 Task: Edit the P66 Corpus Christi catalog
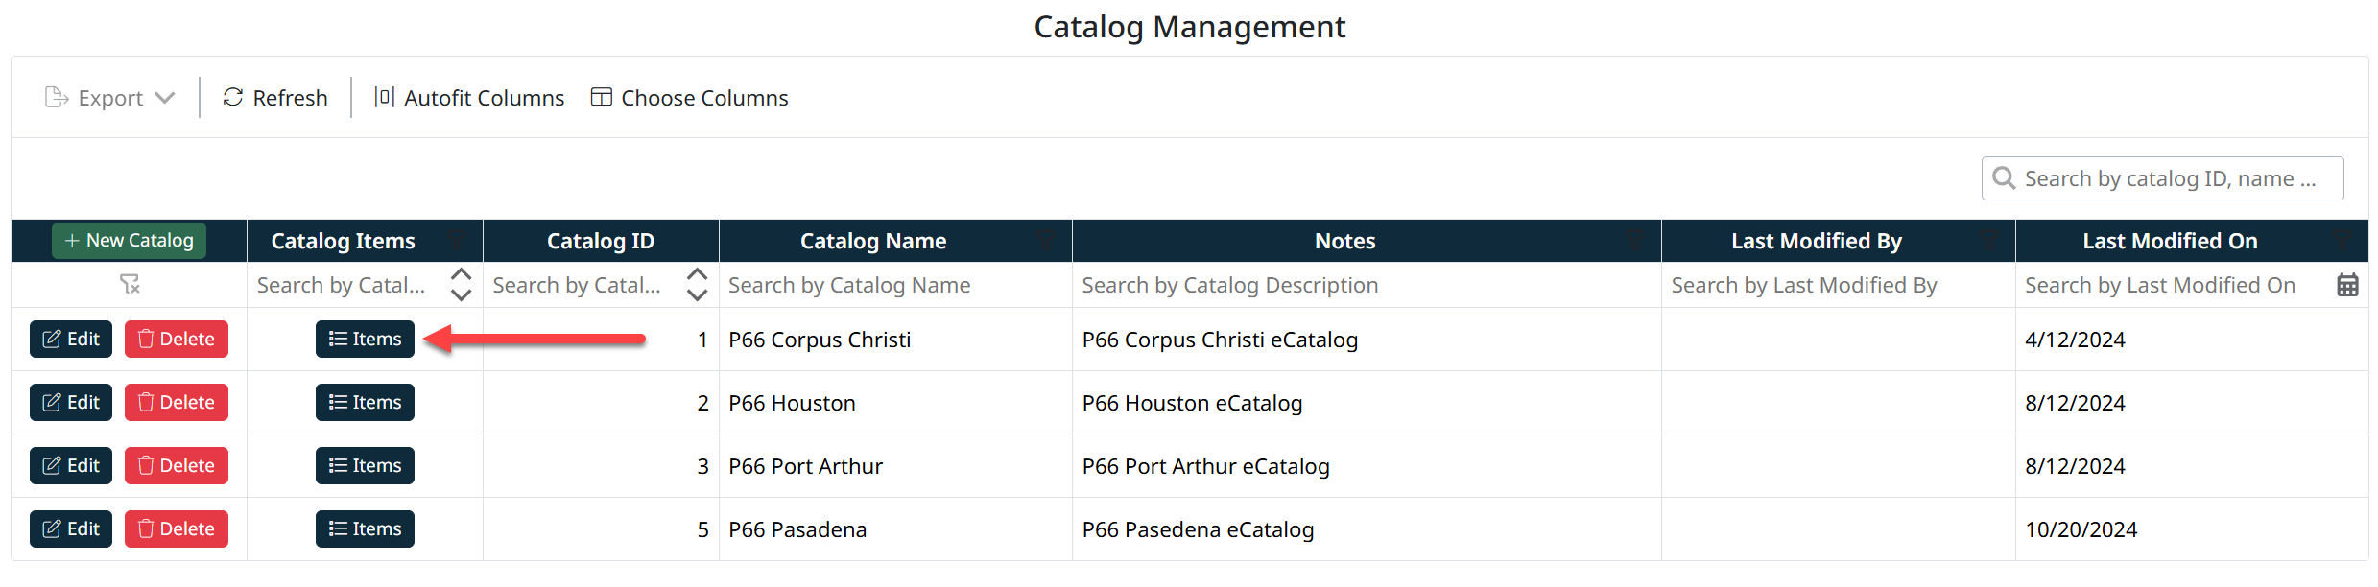tap(71, 339)
